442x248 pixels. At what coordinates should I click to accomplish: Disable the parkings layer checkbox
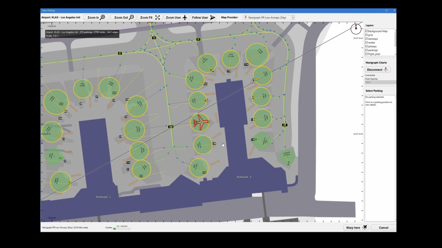point(367,50)
